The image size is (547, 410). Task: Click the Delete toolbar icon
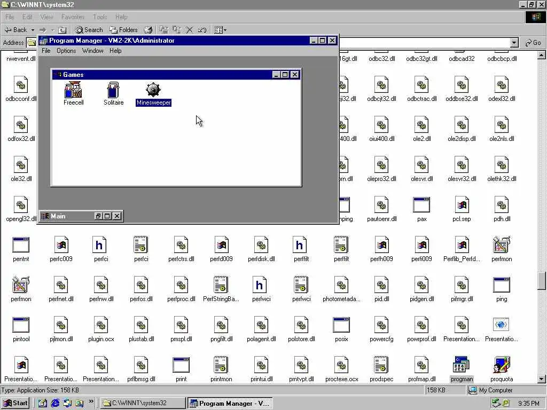click(189, 30)
